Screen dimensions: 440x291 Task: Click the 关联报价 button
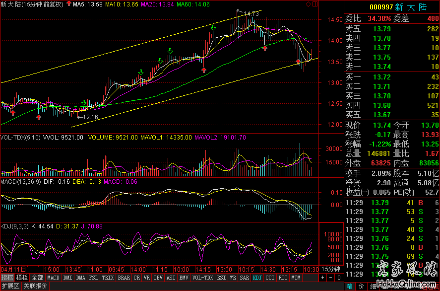click(x=35, y=286)
